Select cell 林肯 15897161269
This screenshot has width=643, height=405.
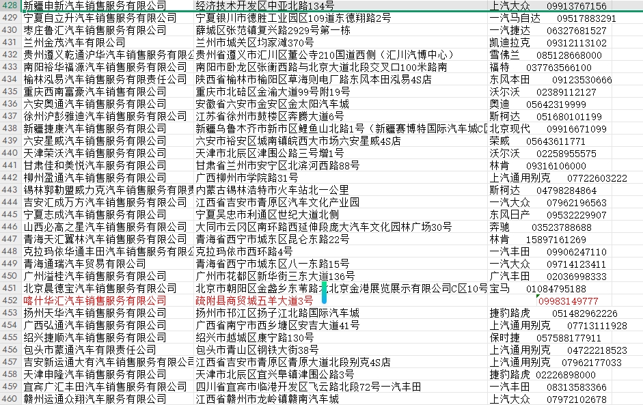point(538,240)
